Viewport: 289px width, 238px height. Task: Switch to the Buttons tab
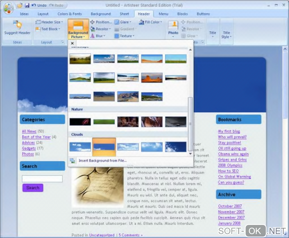(x=203, y=14)
